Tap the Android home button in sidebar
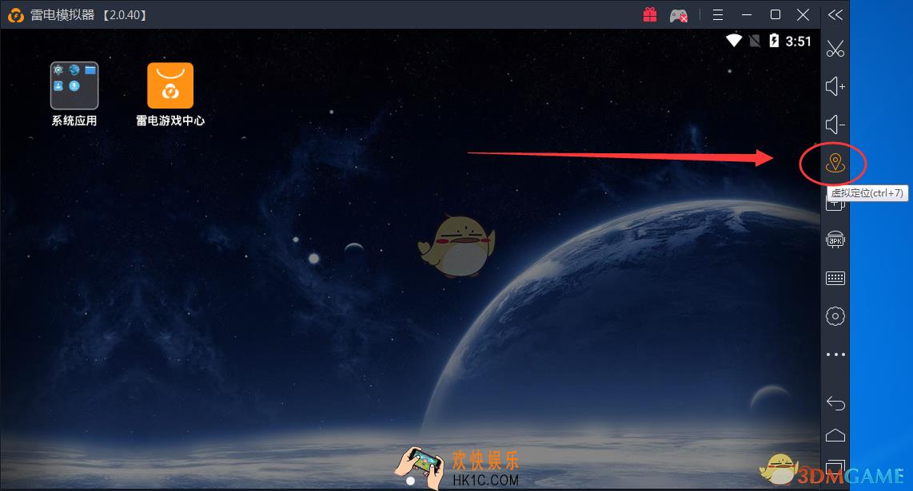913x491 pixels. [835, 435]
